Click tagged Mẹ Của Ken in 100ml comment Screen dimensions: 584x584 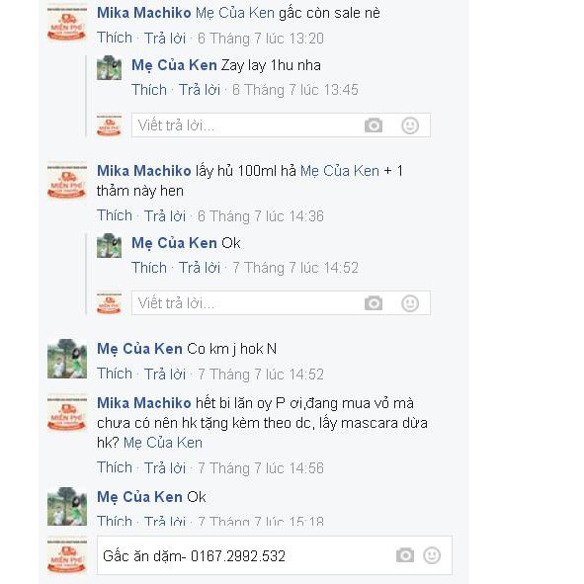click(340, 171)
